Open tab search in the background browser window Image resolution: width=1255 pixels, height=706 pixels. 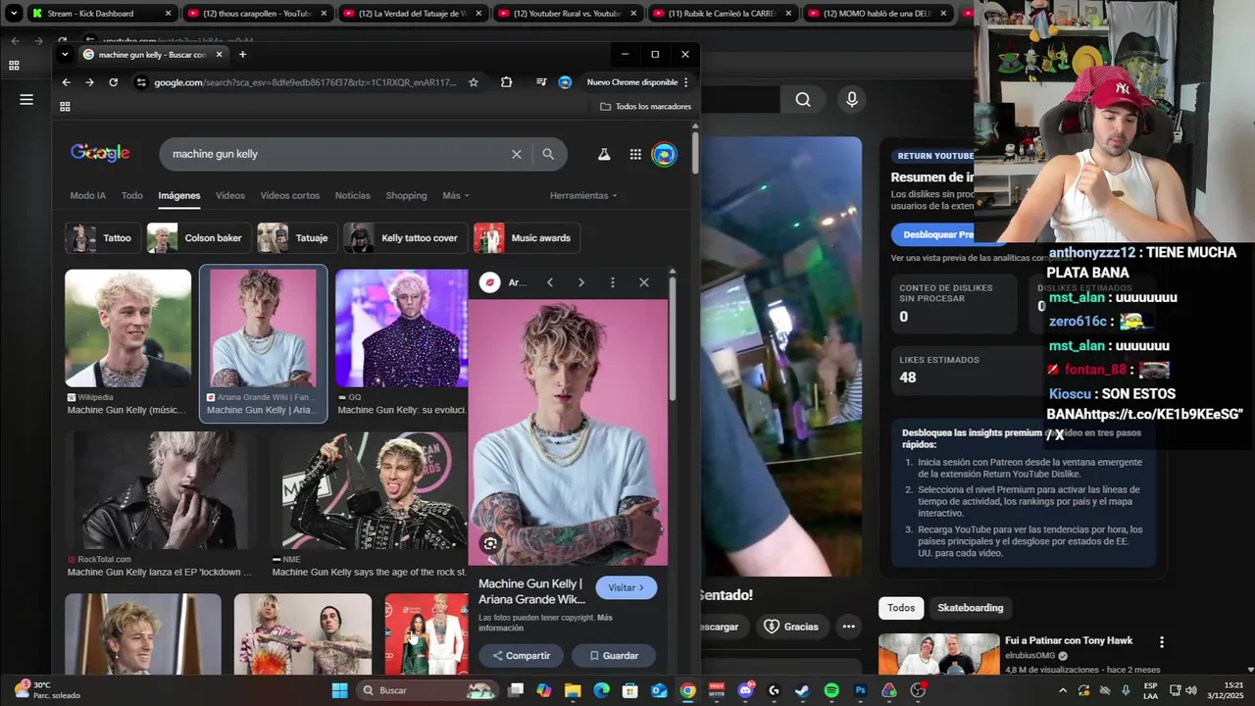click(14, 14)
